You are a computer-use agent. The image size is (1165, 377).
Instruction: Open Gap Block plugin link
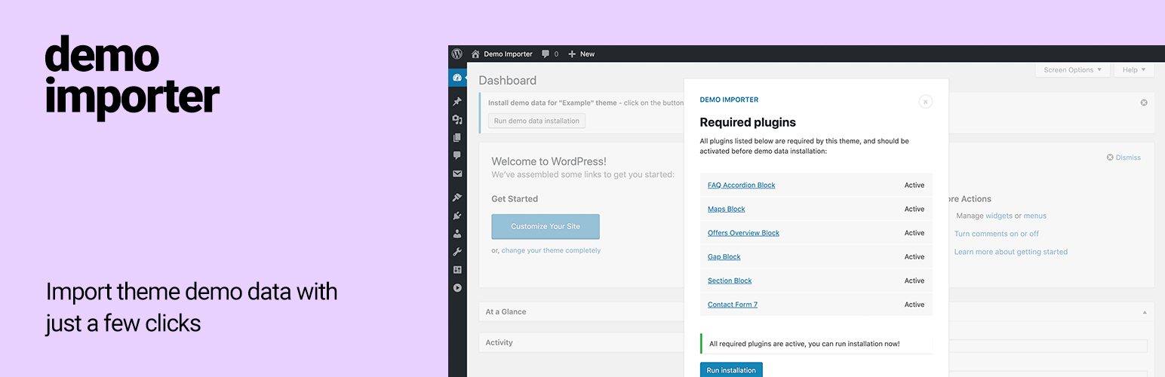(724, 257)
